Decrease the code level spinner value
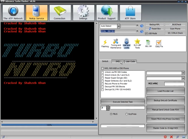 coord(108,109)
